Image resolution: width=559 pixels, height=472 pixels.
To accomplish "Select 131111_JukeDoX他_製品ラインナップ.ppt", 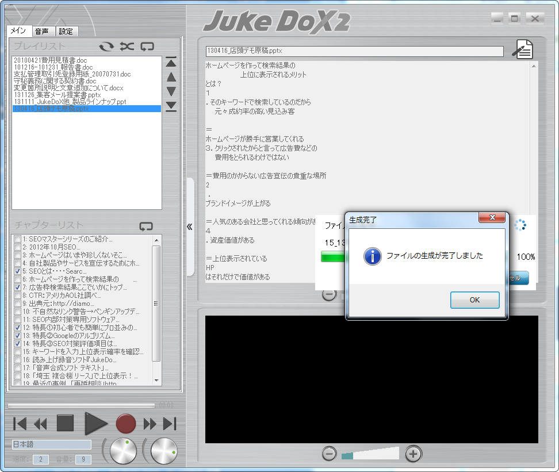I will pyautogui.click(x=87, y=102).
